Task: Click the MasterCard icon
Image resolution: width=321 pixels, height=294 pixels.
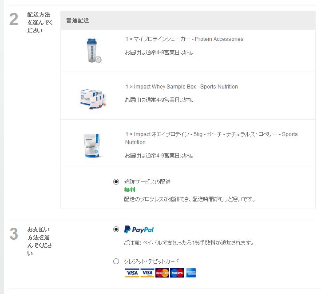Action: 162,273
